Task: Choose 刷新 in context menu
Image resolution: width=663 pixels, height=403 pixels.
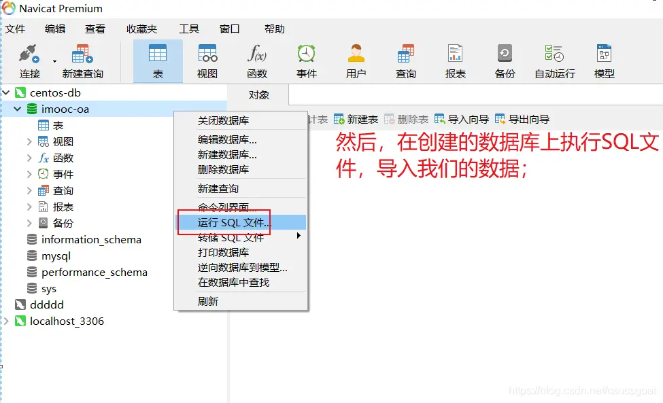Action: pyautogui.click(x=241, y=301)
